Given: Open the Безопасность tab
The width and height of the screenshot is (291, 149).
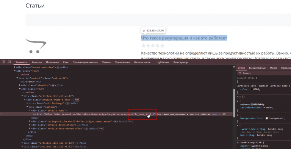Looking at the screenshot, I should (142, 62).
